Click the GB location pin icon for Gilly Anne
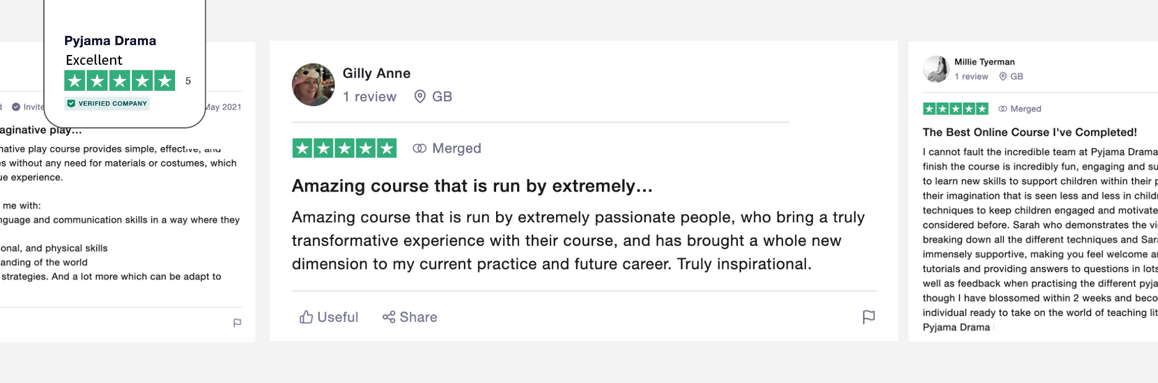The height and width of the screenshot is (383, 1158). coord(420,96)
